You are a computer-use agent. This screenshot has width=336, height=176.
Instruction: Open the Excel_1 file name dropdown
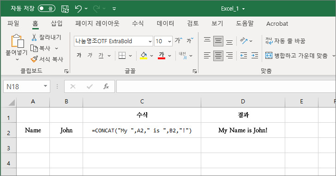[x=243, y=9]
